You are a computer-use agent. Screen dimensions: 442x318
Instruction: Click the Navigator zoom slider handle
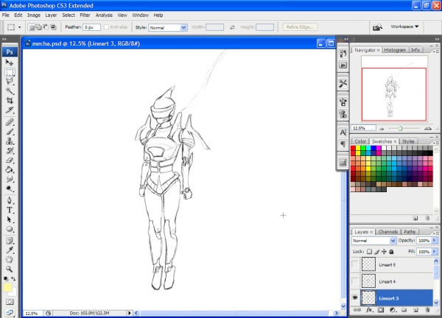(400, 128)
